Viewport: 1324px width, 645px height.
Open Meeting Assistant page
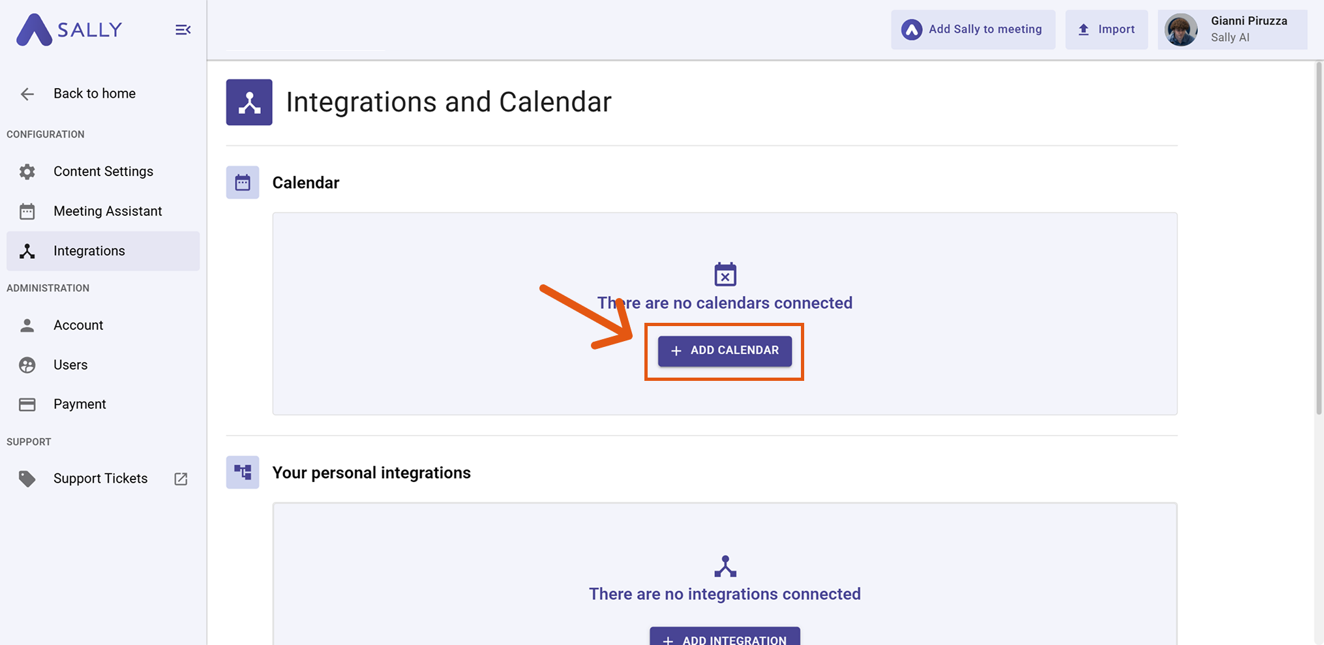[x=107, y=211]
